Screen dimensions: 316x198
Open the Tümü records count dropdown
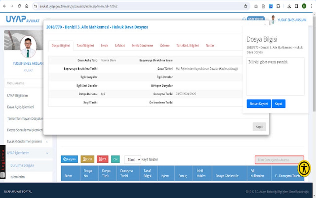[132, 159]
